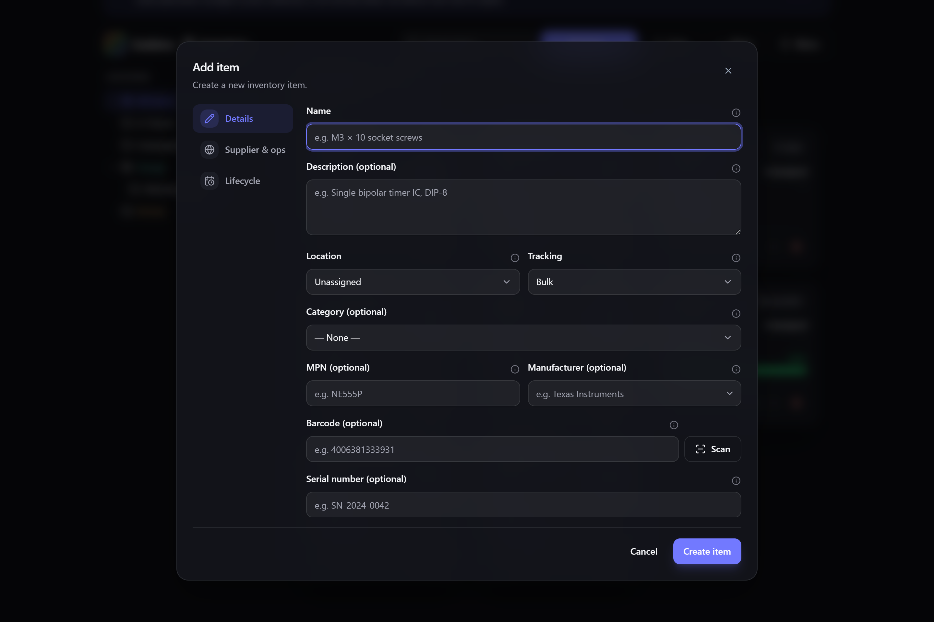
Task: Click the Barcode input field
Action: tap(492, 449)
